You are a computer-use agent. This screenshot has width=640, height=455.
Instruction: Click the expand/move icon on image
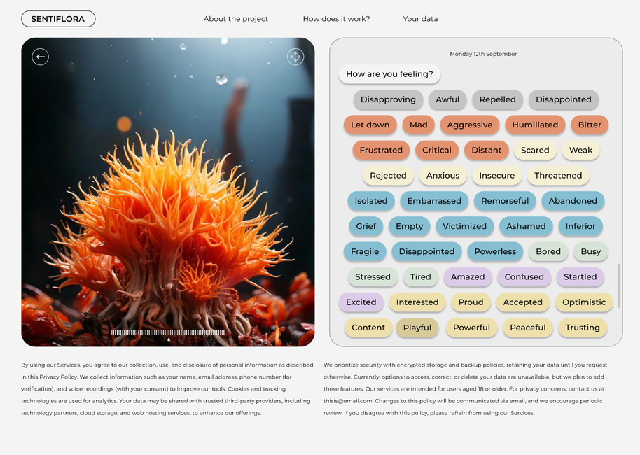(x=295, y=57)
